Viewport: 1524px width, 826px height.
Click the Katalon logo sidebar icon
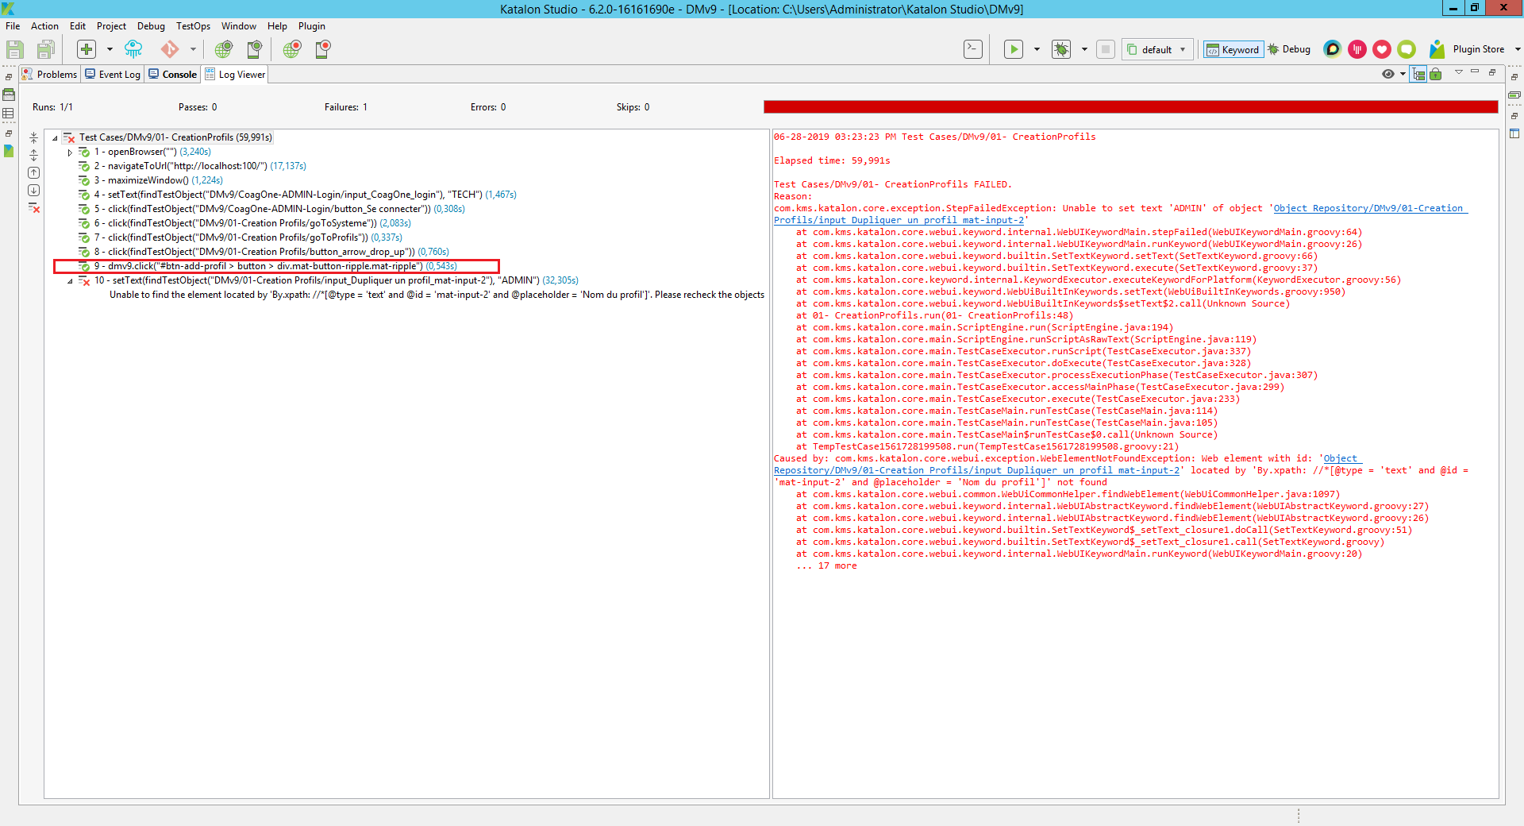tap(9, 151)
